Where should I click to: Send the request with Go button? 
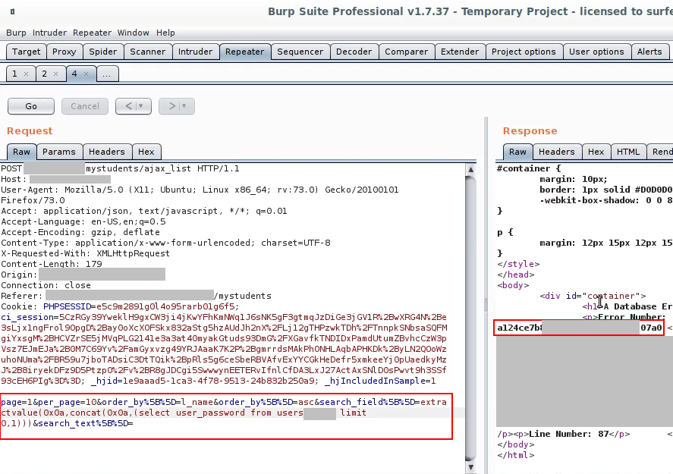31,106
